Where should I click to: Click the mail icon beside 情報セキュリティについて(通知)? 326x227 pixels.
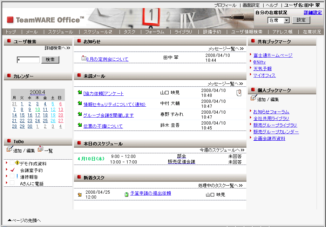coord(80,103)
